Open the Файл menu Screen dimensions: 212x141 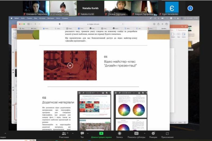[23, 18]
